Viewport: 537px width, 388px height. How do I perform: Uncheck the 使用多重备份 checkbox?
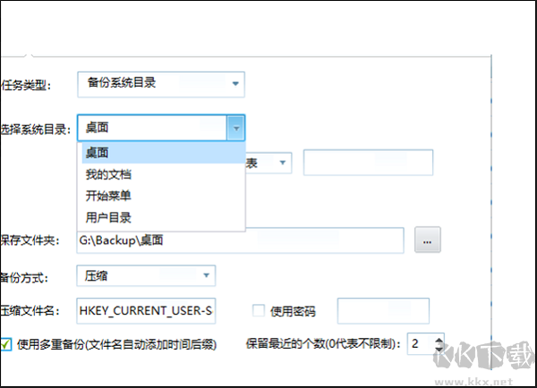click(x=6, y=342)
